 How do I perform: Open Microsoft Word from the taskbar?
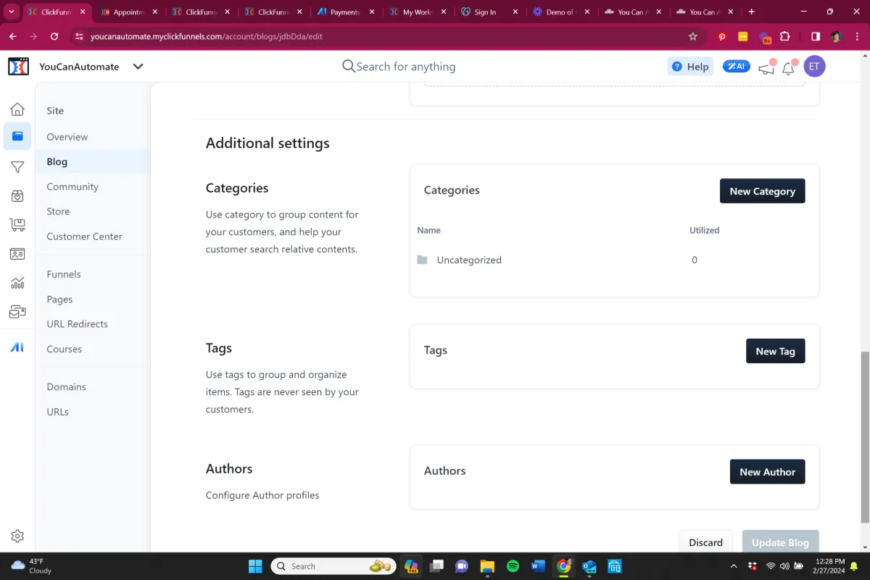coord(538,566)
